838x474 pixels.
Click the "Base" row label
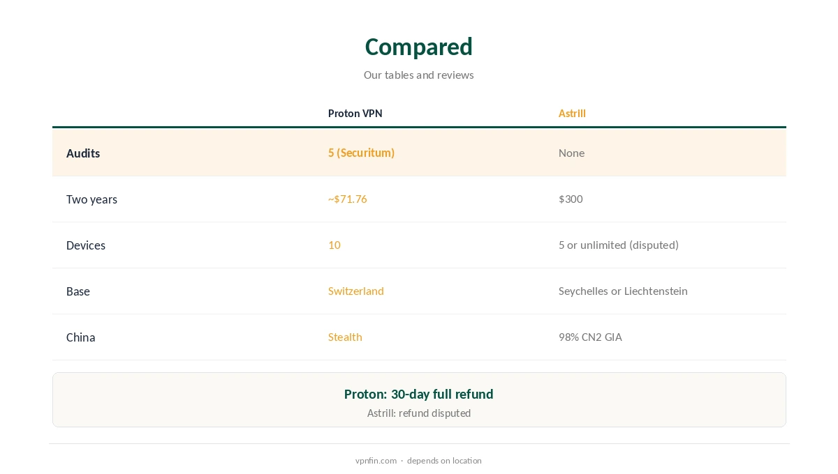78,291
